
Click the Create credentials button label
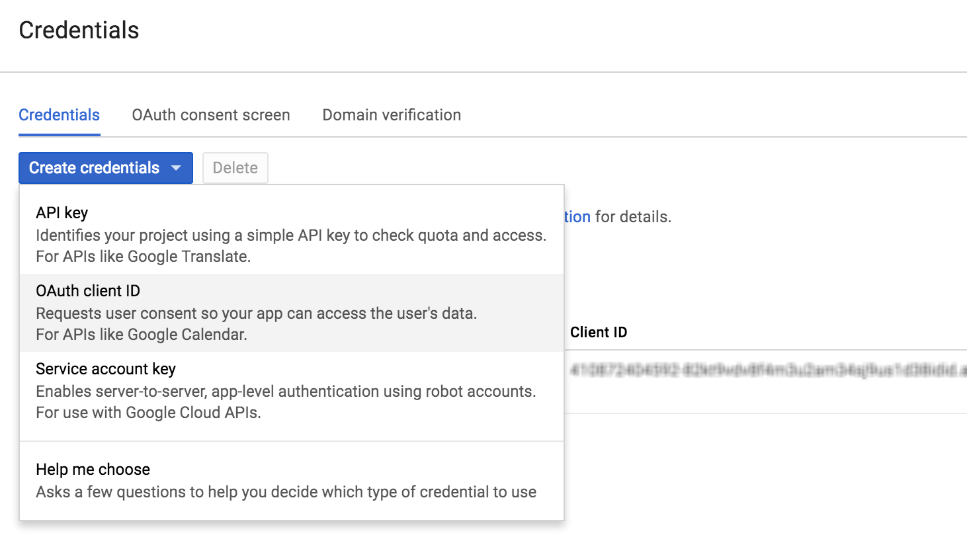coord(94,168)
